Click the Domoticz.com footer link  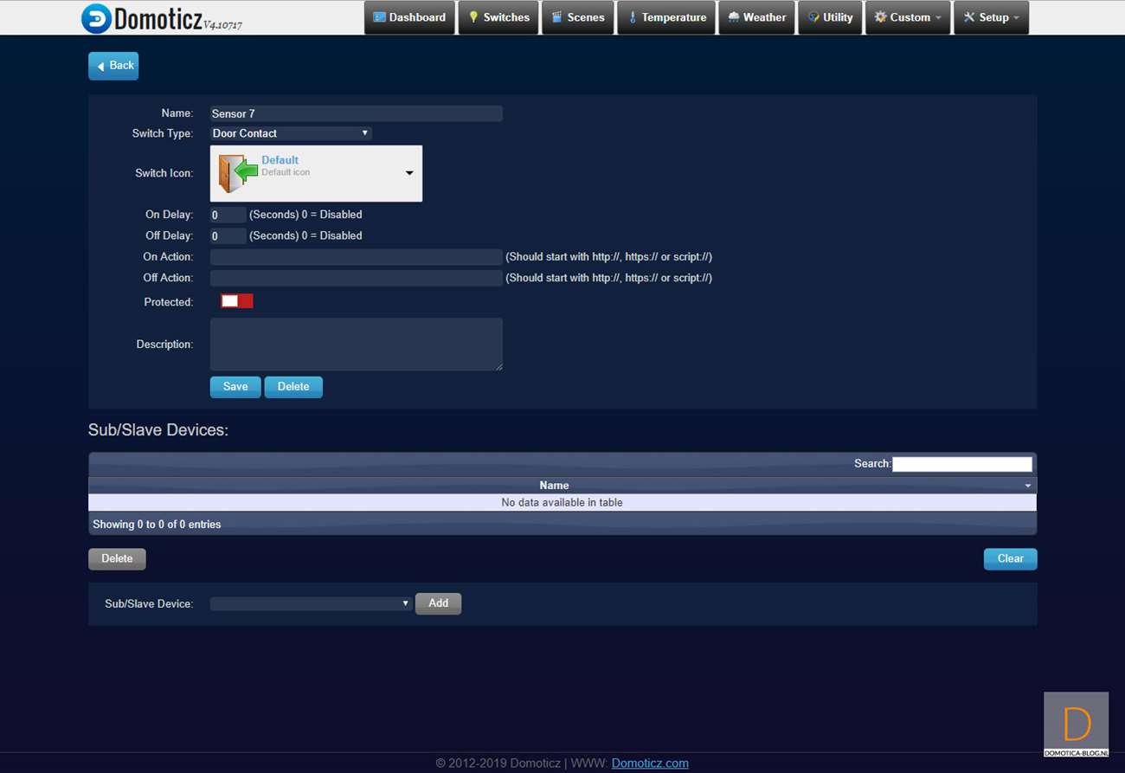click(650, 763)
